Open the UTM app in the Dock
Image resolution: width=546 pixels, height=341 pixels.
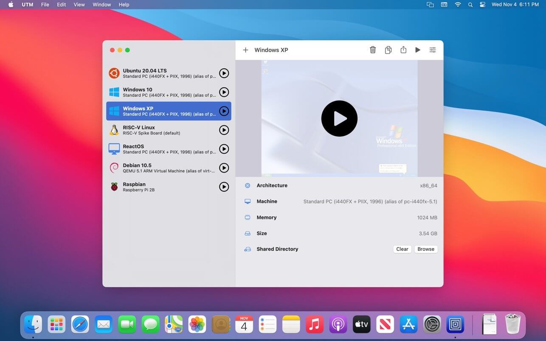(x=455, y=325)
